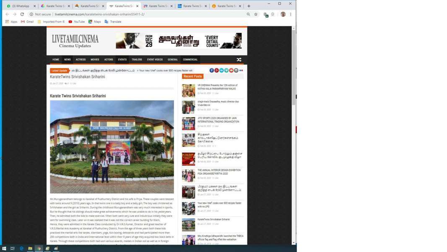447x252 pixels.
Task: Click the zoom magnifier icon in address bar
Action: (x=248, y=14)
